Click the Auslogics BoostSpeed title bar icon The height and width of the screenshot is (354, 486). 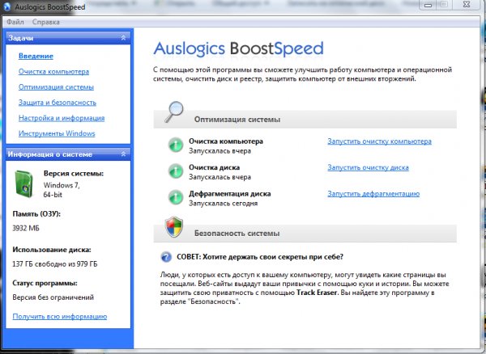[6, 6]
